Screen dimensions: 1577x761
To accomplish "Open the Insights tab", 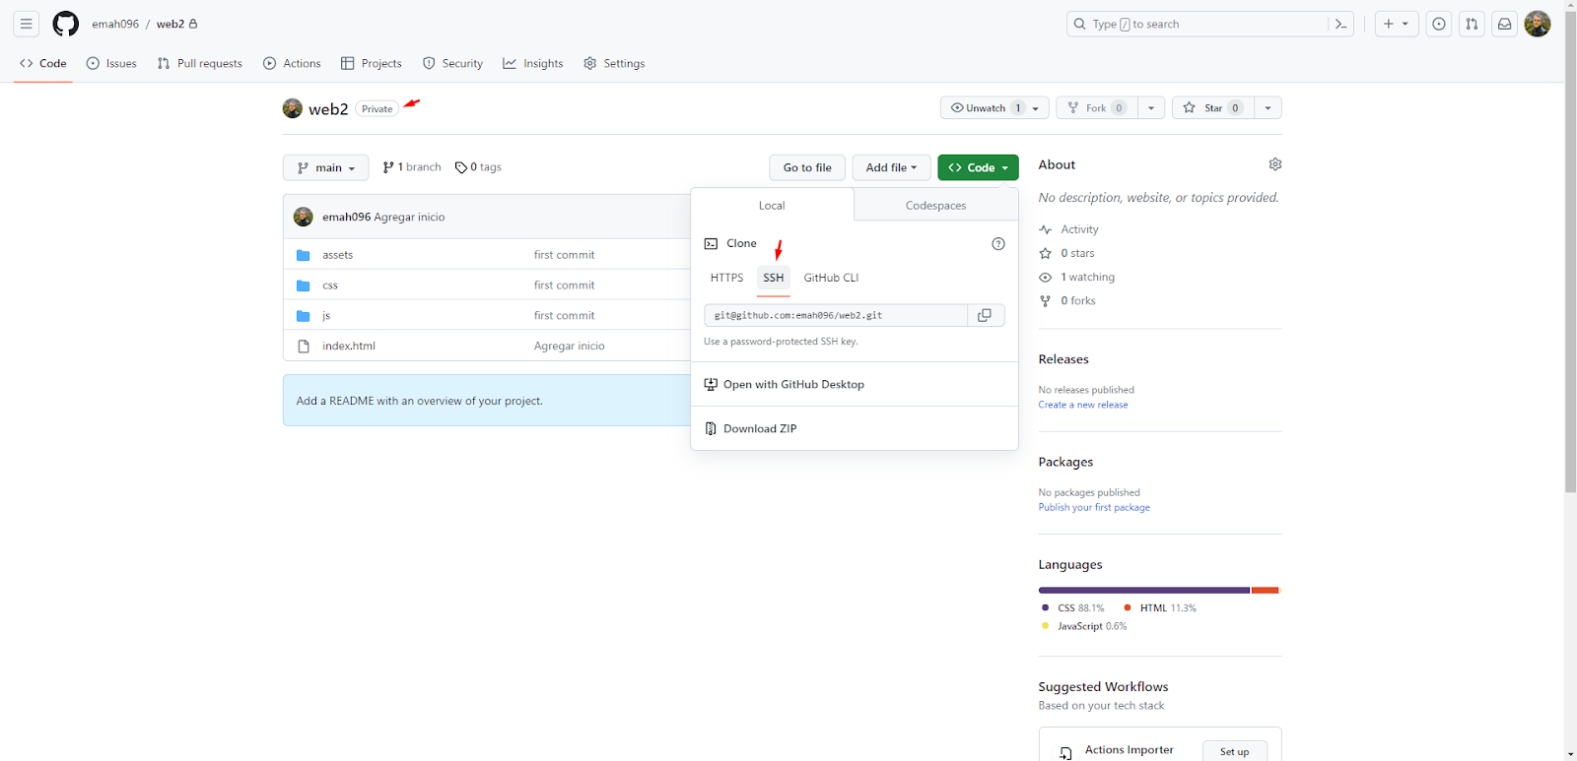I will 533,63.
